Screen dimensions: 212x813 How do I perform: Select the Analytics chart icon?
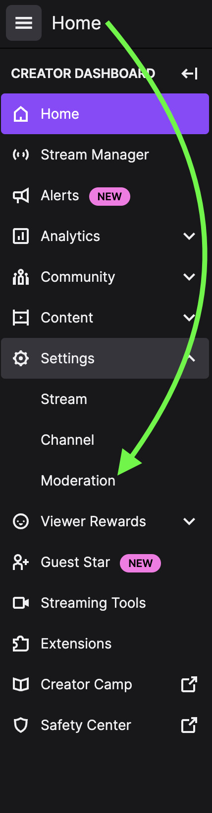click(x=20, y=236)
